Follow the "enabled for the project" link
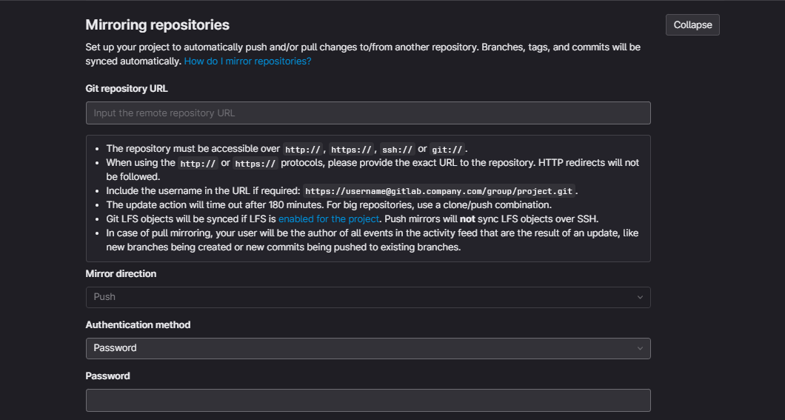 click(x=328, y=219)
